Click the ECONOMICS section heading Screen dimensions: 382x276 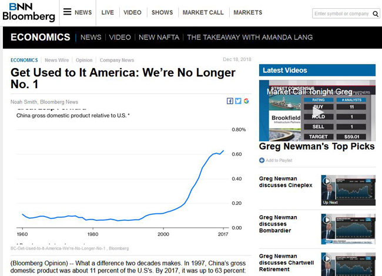click(x=41, y=37)
